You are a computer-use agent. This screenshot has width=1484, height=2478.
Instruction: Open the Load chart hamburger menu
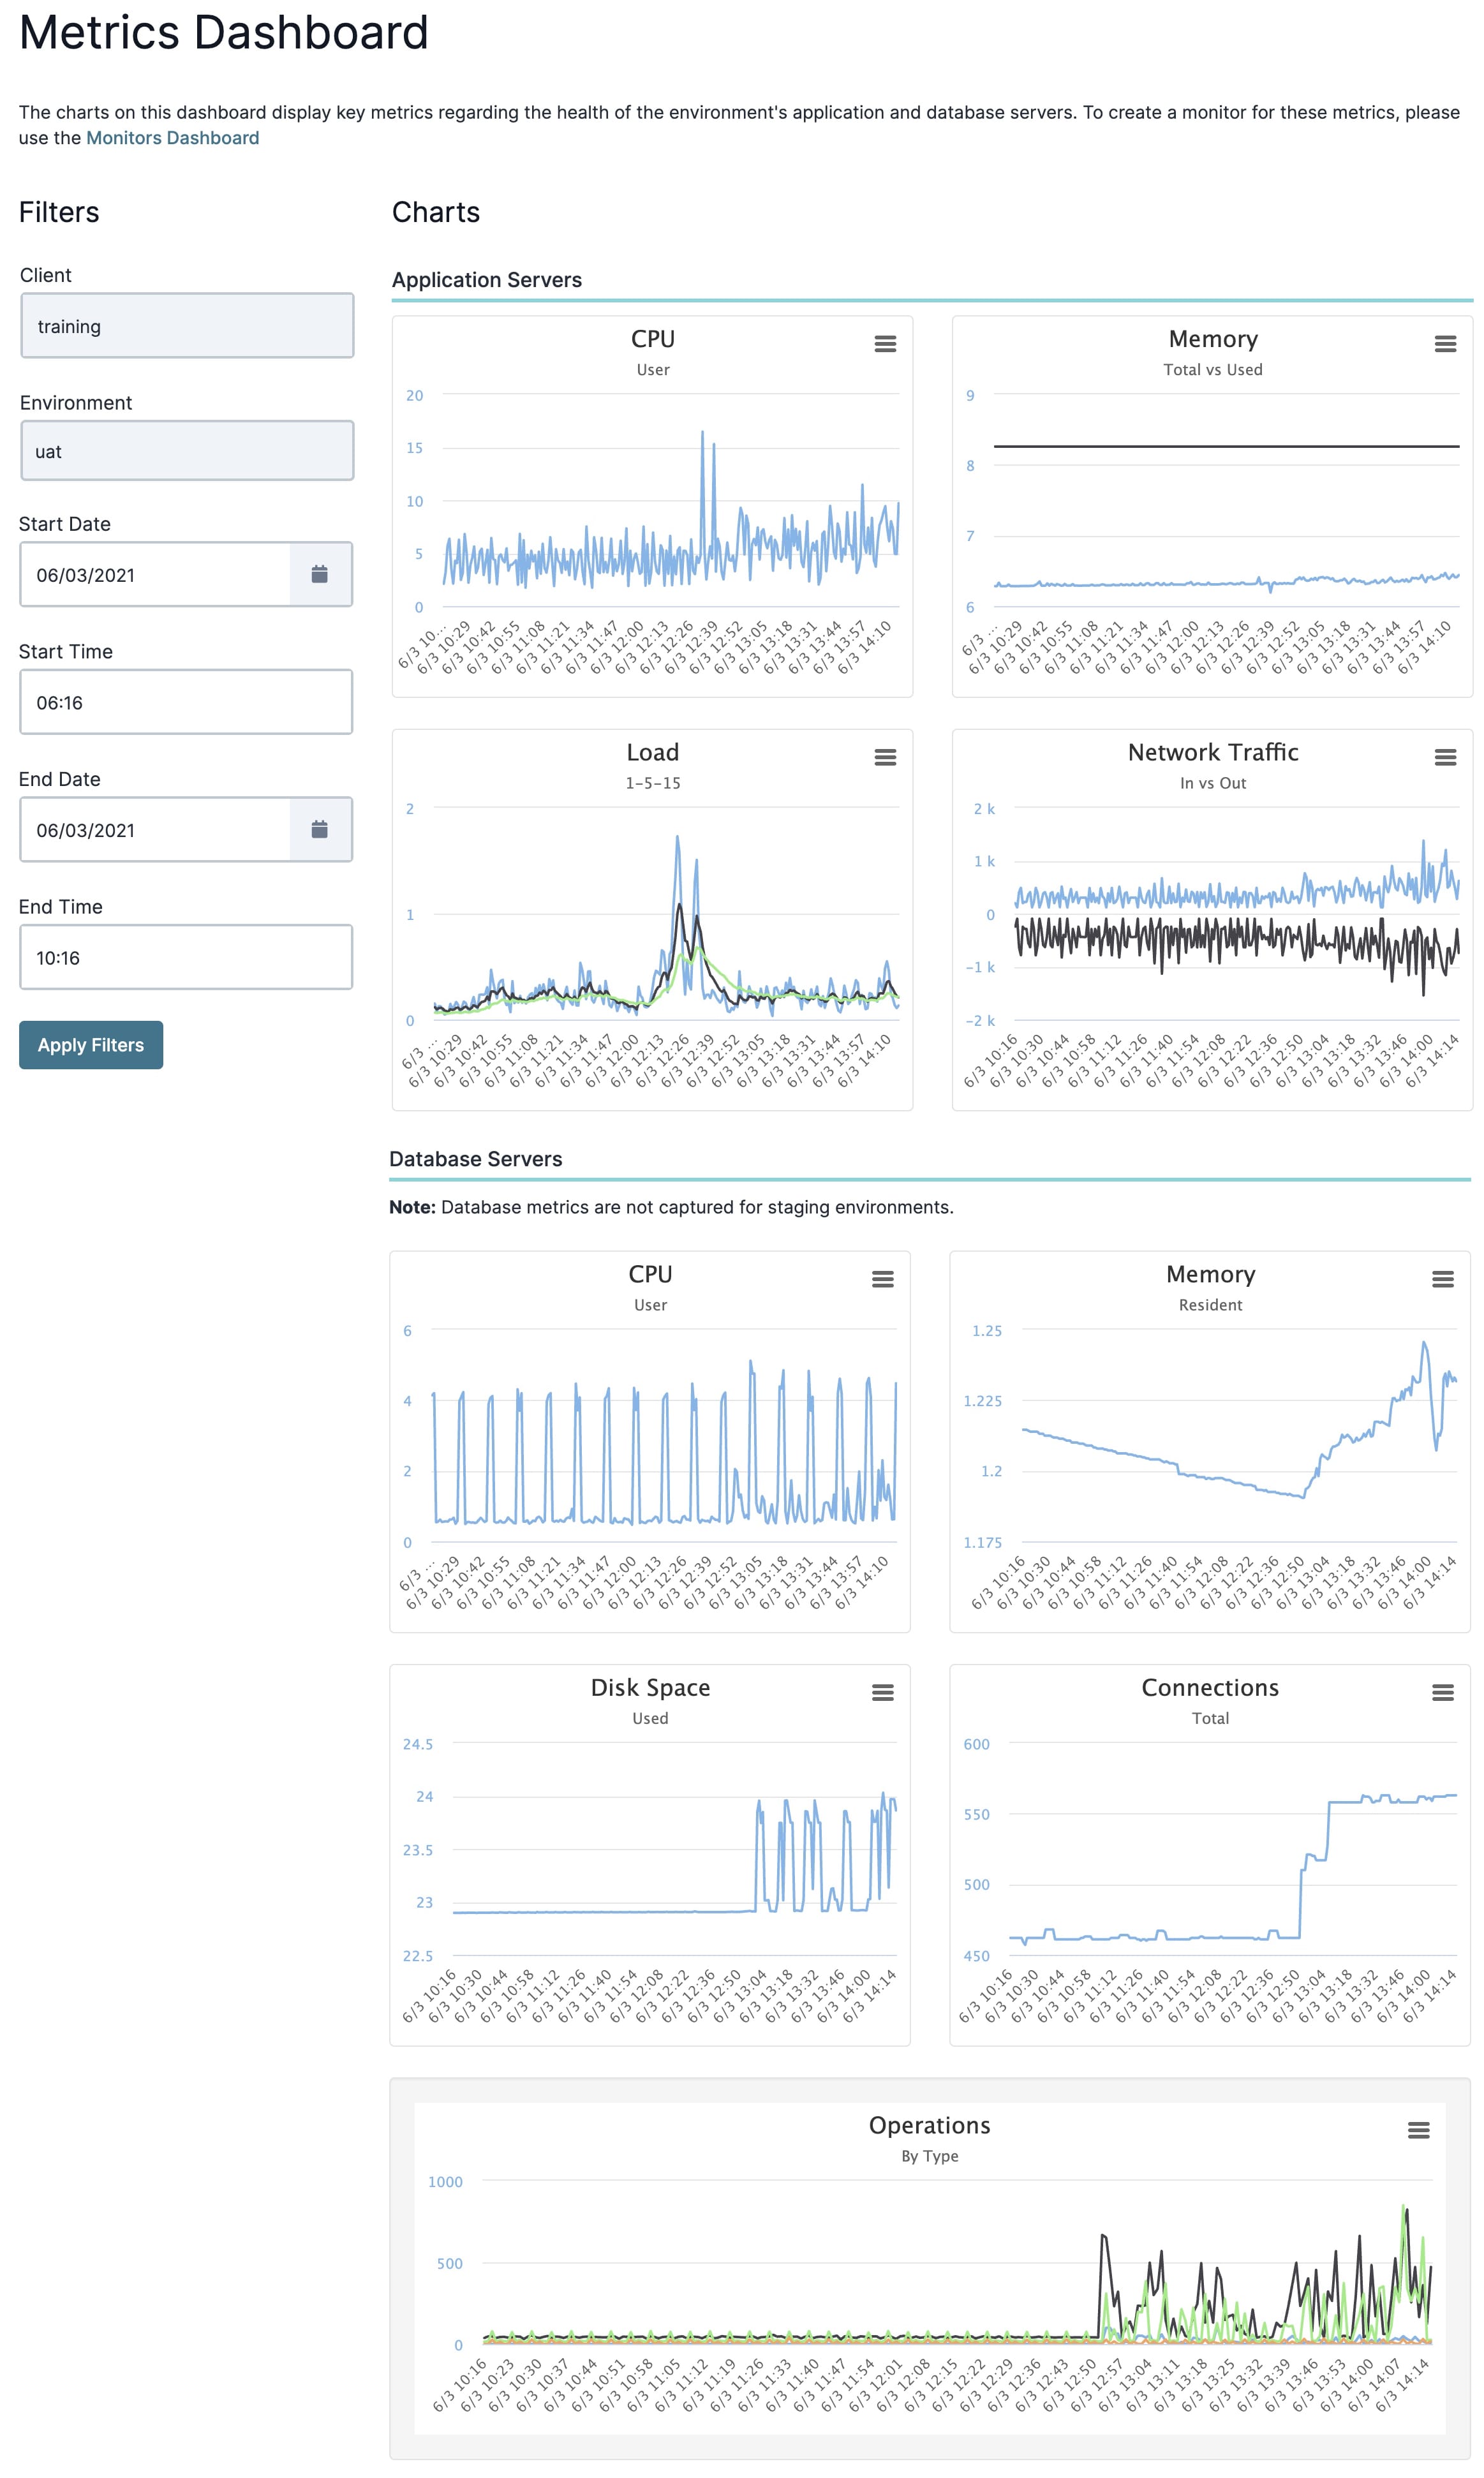(885, 757)
